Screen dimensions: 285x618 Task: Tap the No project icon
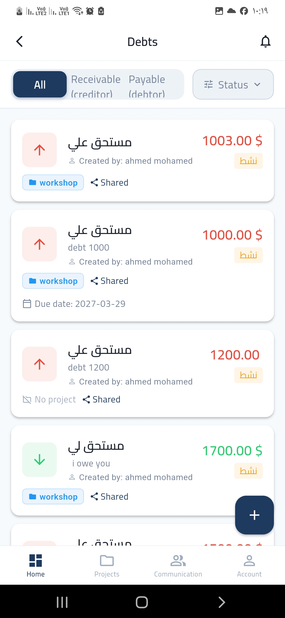point(27,400)
